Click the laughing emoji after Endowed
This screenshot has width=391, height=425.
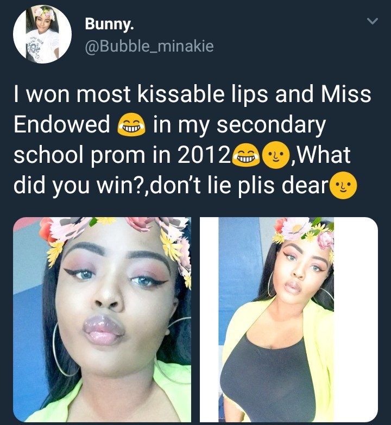point(131,124)
